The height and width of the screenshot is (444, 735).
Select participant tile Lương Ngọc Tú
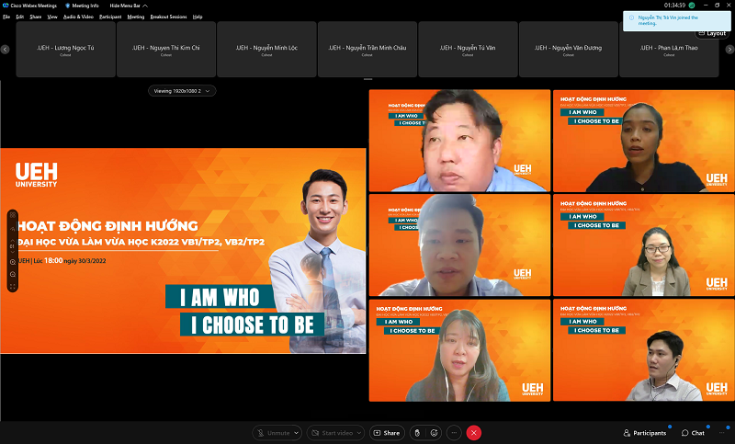pyautogui.click(x=65, y=50)
